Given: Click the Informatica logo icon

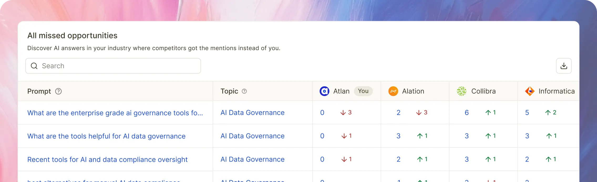Looking at the screenshot, I should pos(530,91).
